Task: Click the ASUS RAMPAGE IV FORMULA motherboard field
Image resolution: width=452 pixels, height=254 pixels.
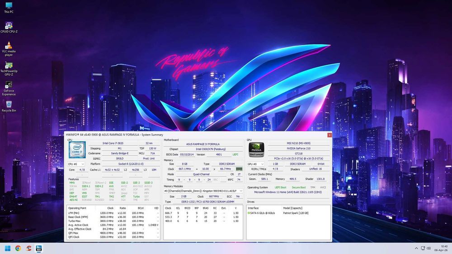Action: pos(203,144)
